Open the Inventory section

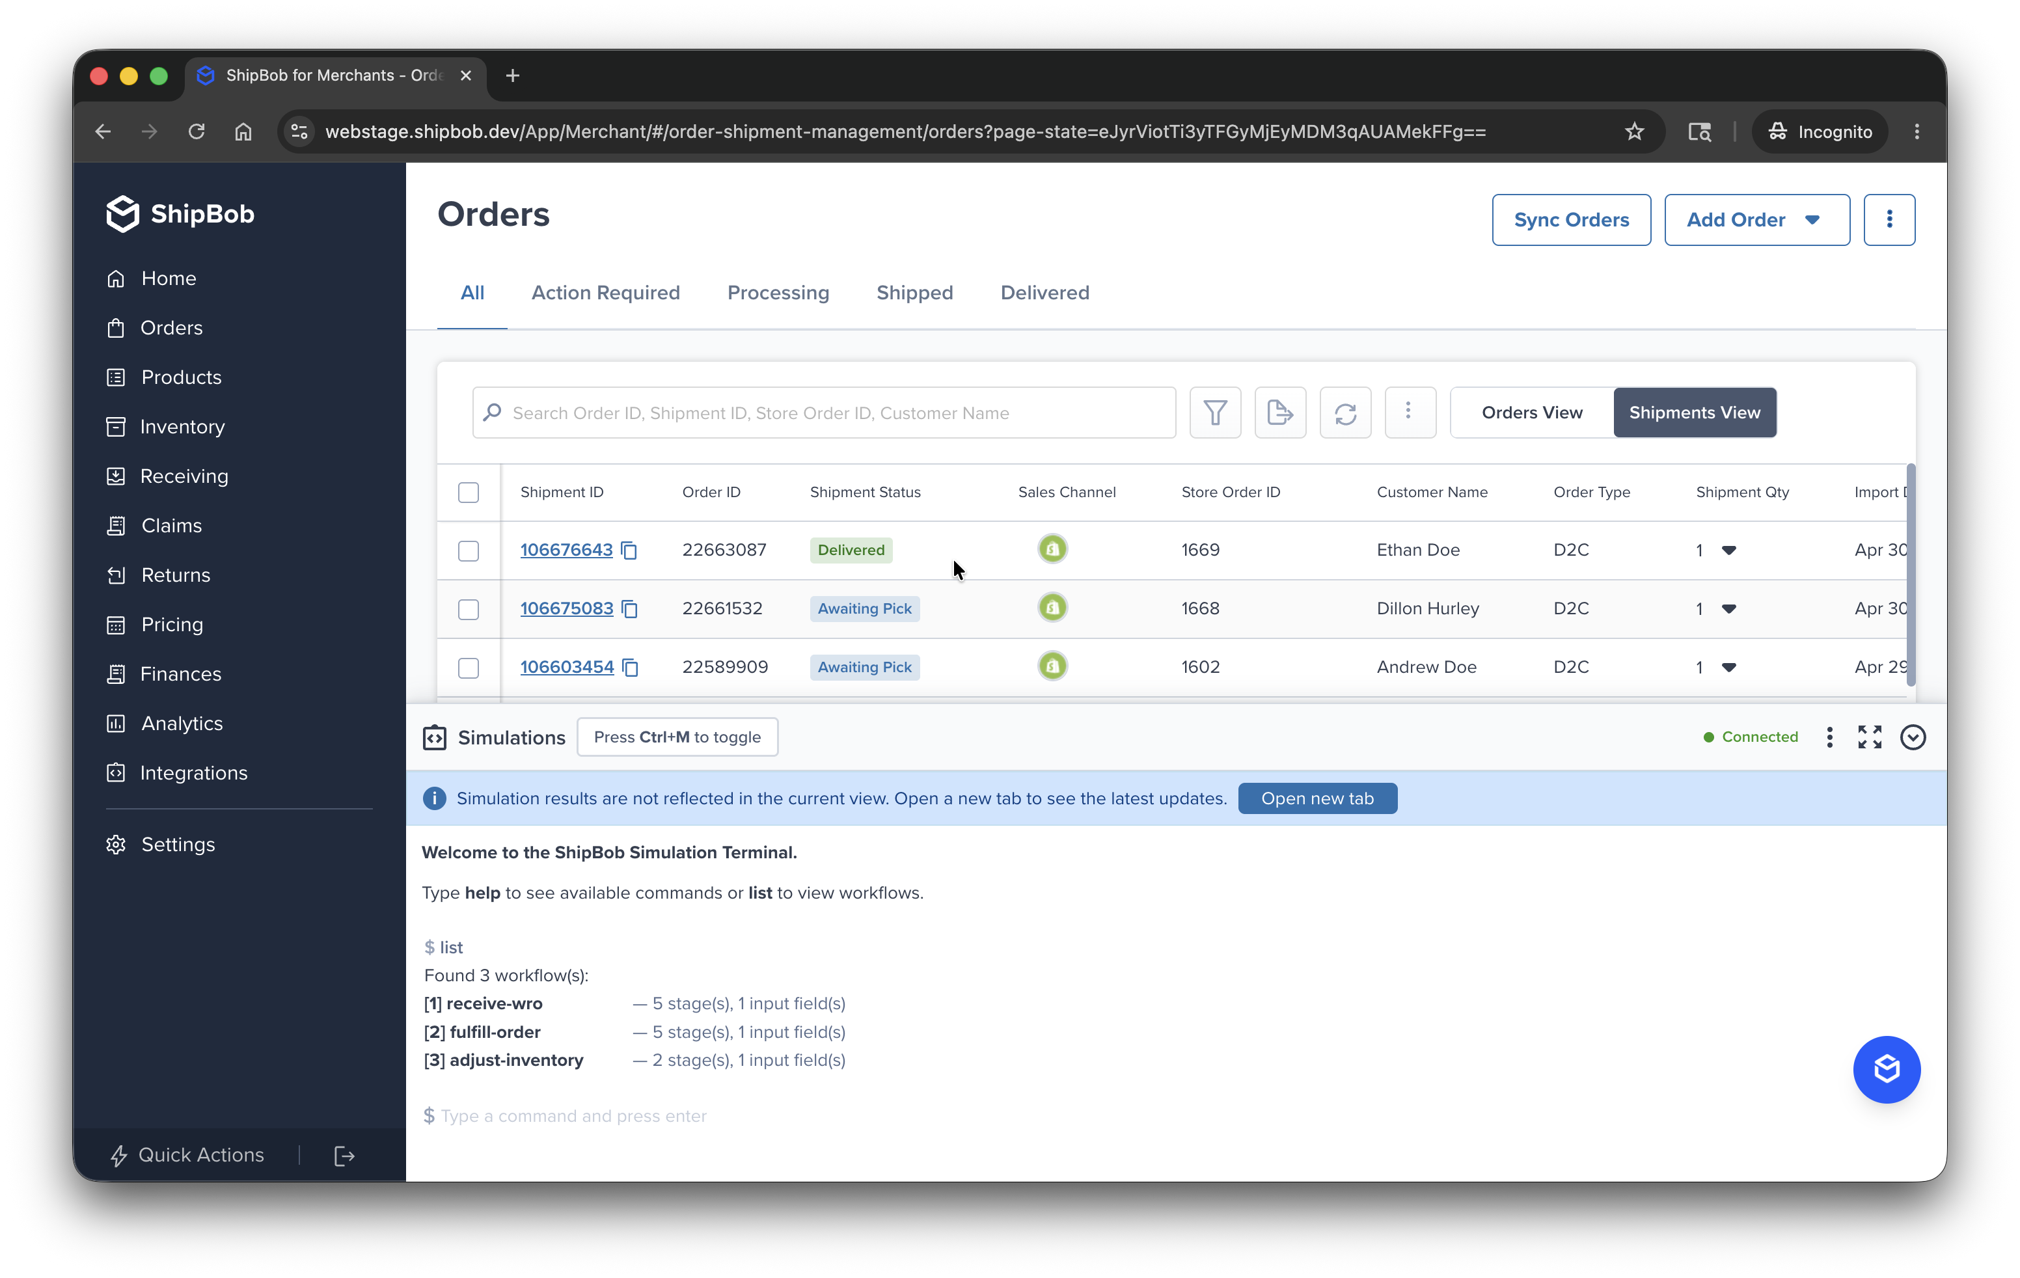point(165,427)
